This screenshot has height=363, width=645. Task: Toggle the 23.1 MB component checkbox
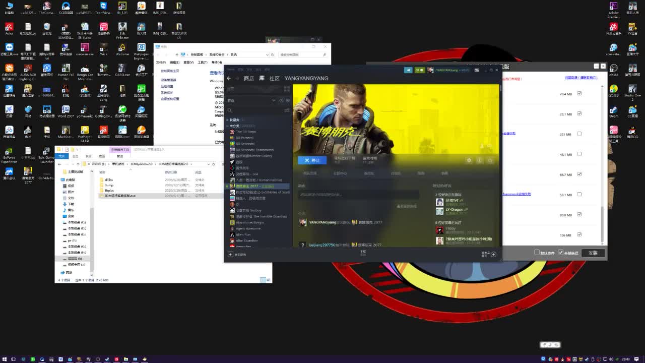click(x=579, y=114)
